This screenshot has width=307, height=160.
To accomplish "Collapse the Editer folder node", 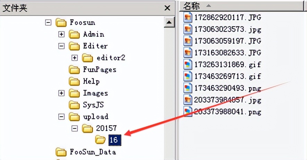I will [61, 46].
